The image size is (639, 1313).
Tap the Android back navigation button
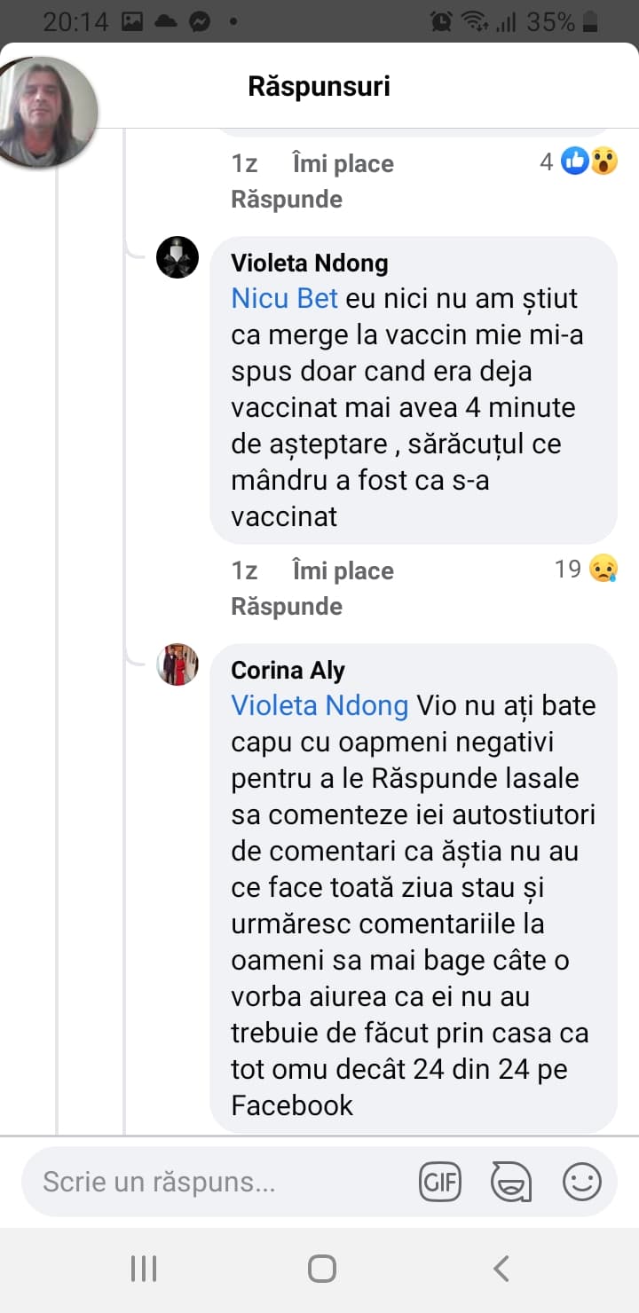tap(501, 1269)
